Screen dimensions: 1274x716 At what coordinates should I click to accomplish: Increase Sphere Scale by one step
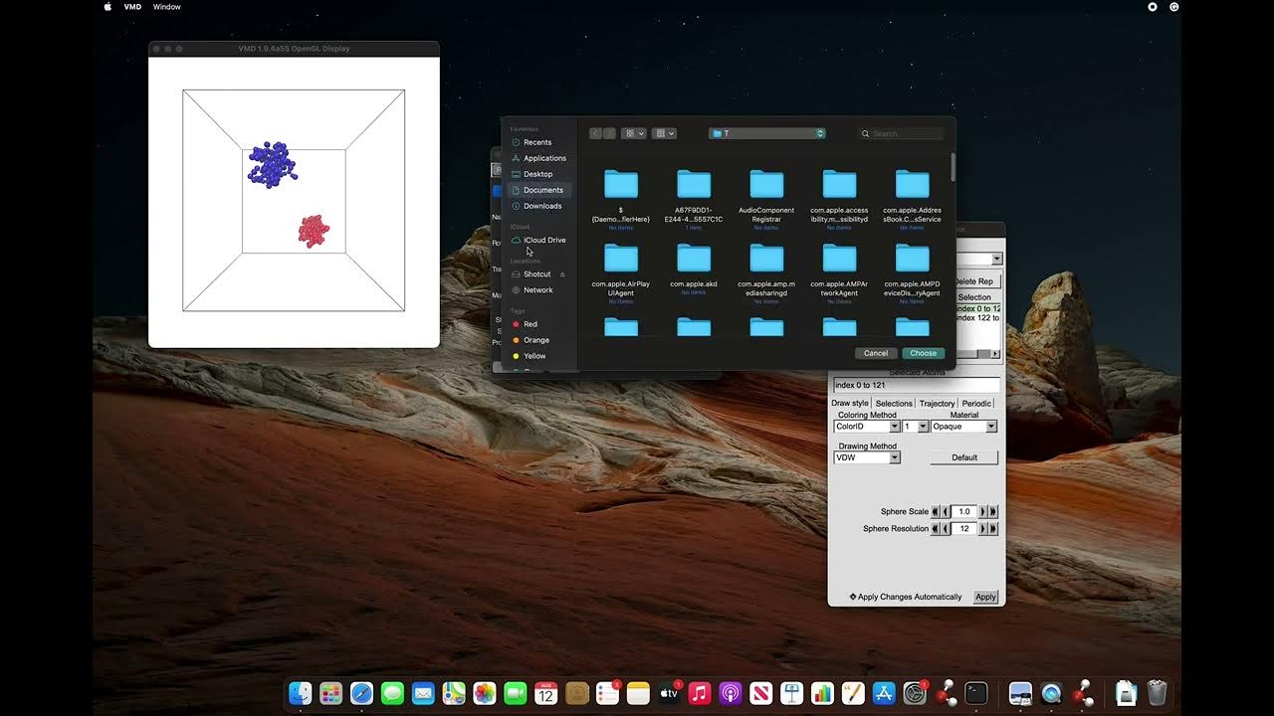pos(983,511)
